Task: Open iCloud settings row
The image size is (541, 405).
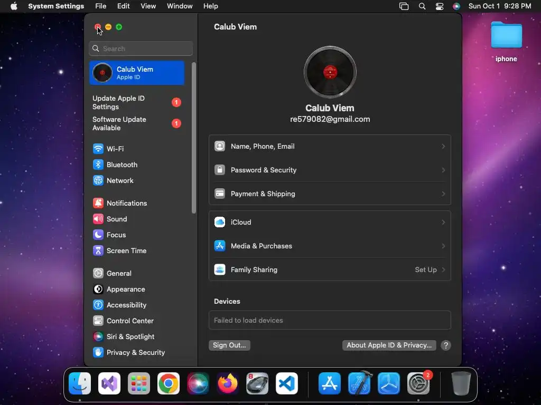Action: pos(330,223)
